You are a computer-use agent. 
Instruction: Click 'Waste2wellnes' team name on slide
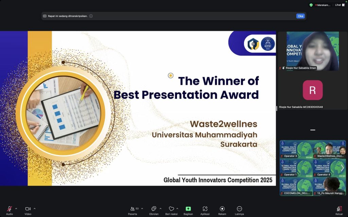click(224, 124)
